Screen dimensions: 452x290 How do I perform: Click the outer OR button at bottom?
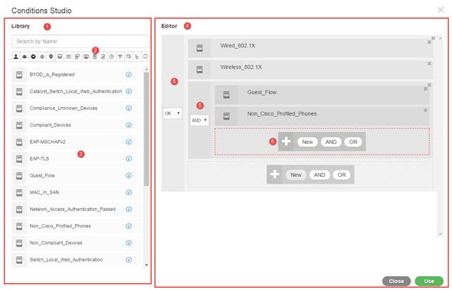[342, 174]
